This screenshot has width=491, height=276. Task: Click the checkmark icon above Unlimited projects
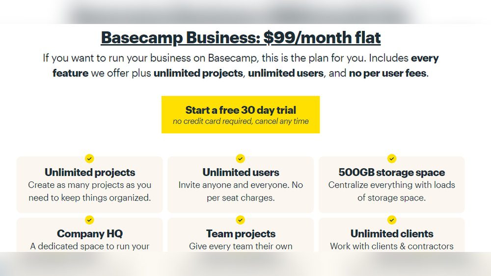pos(89,158)
